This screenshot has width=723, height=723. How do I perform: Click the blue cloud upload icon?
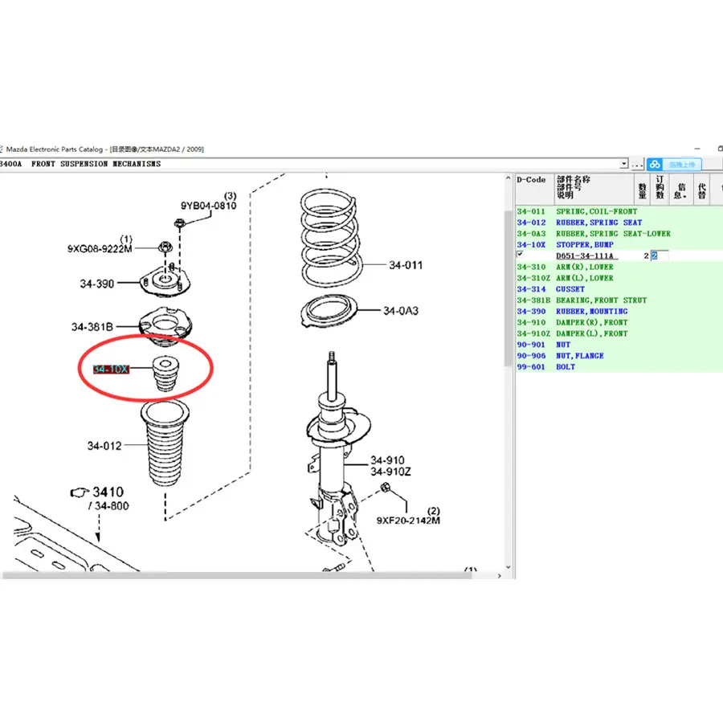(655, 164)
